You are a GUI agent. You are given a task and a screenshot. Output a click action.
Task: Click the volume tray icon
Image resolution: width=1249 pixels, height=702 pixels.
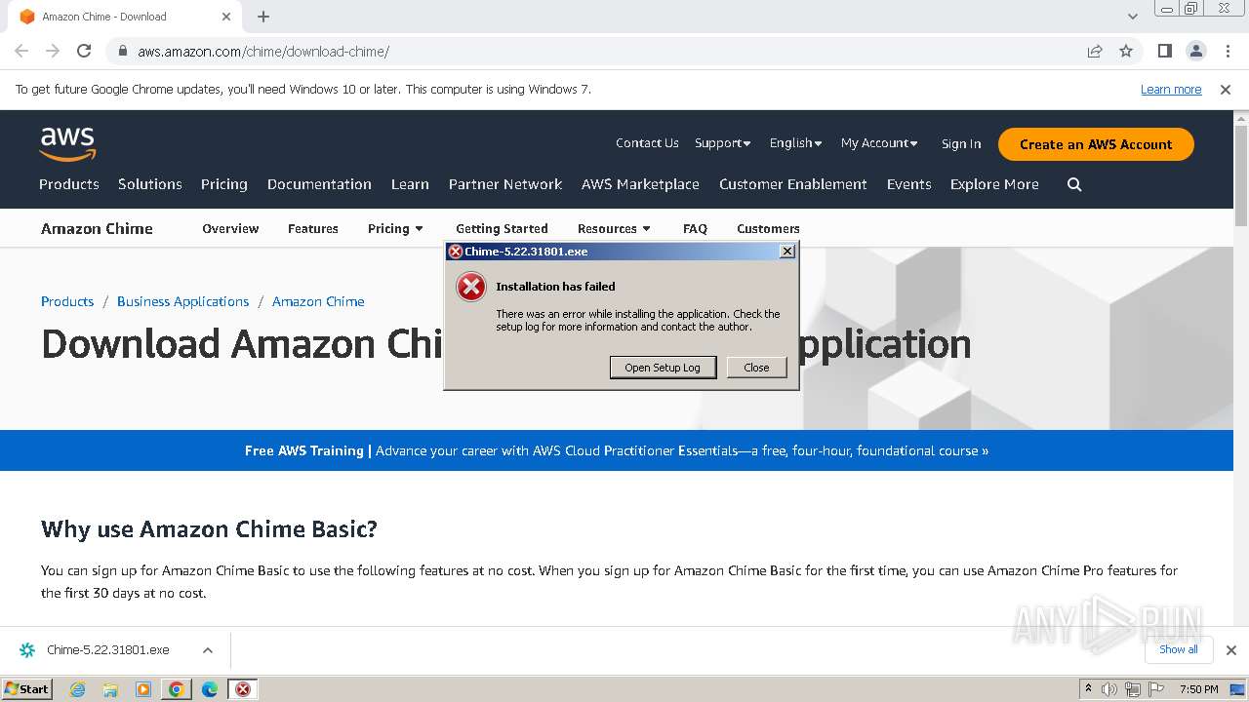(x=1109, y=689)
